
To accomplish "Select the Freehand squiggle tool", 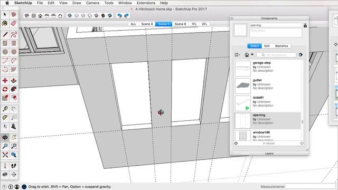I will pos(14,34).
